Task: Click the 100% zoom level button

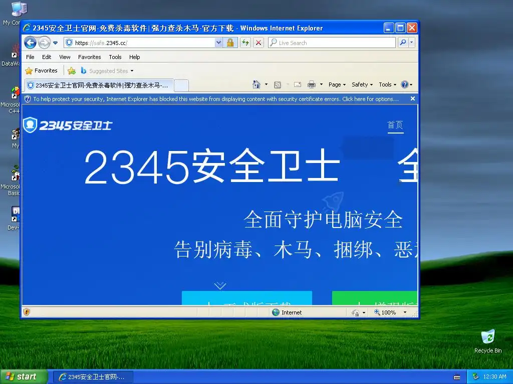Action: 385,312
